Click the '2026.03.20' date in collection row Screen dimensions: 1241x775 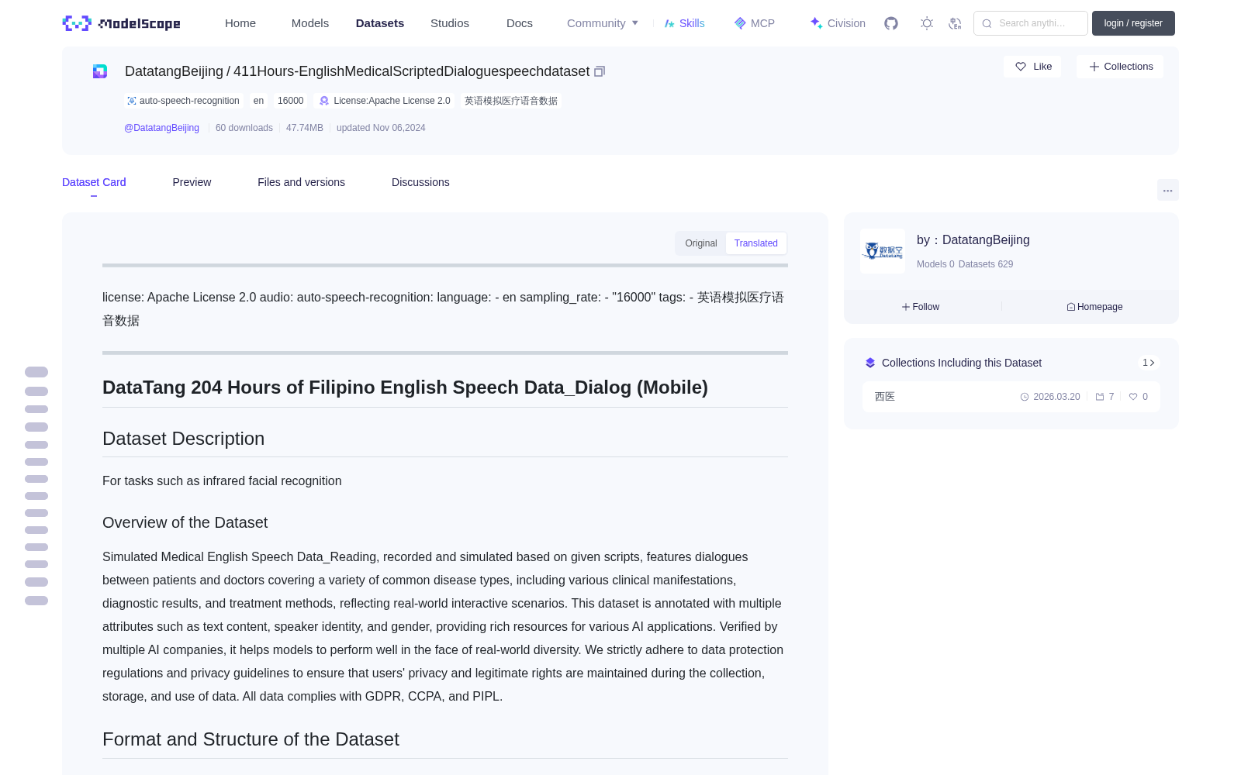(1056, 397)
